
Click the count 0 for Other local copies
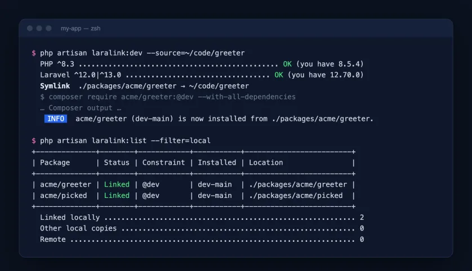pos(362,228)
